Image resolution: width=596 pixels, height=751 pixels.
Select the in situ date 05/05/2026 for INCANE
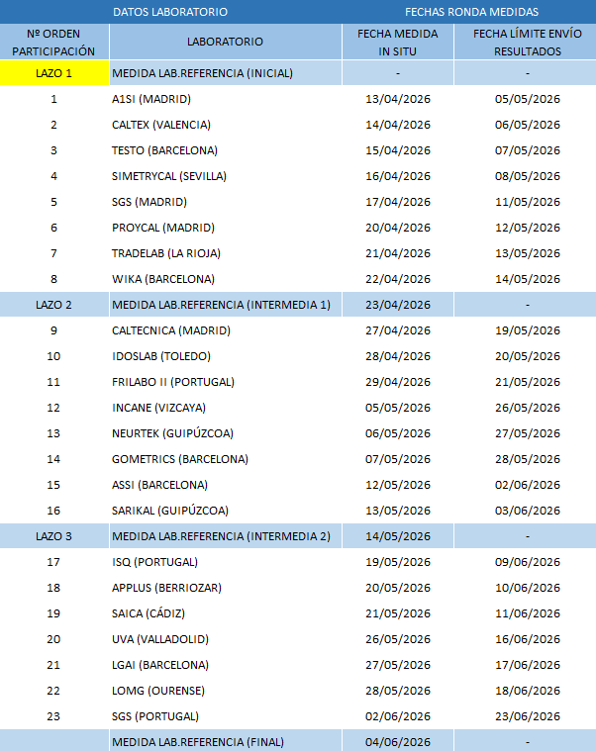point(397,408)
